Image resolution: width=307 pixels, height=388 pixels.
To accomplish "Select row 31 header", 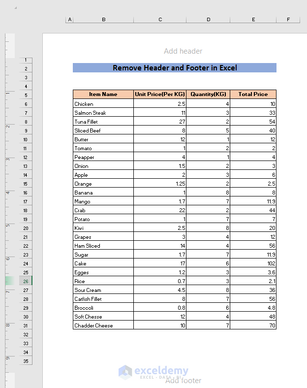I will 26,325.
